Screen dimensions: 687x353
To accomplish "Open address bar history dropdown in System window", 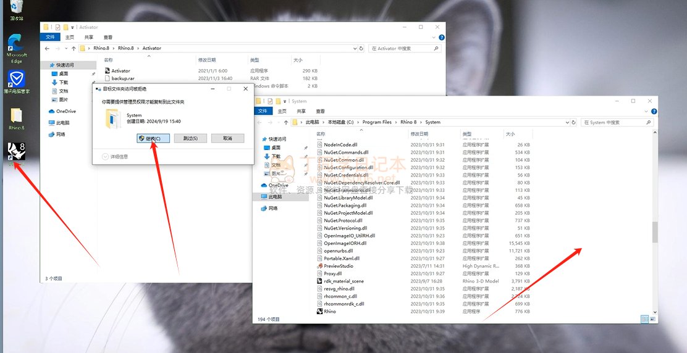I will point(568,122).
